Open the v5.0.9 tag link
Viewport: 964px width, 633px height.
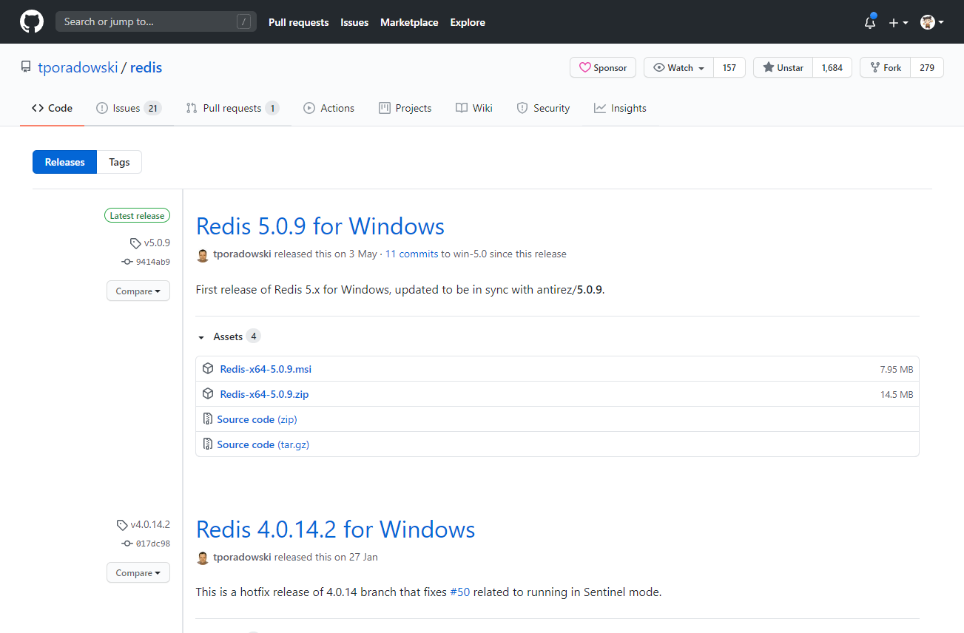(x=150, y=243)
